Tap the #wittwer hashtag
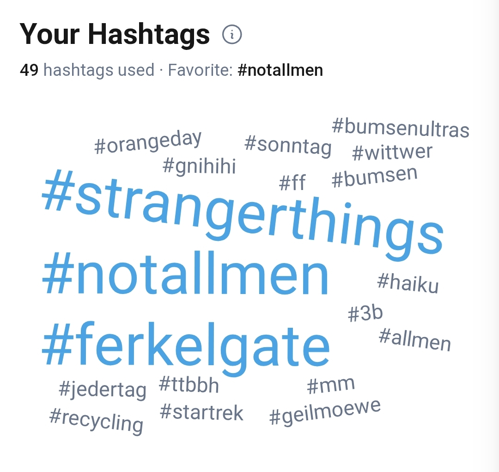This screenshot has width=499, height=472. coord(392,153)
